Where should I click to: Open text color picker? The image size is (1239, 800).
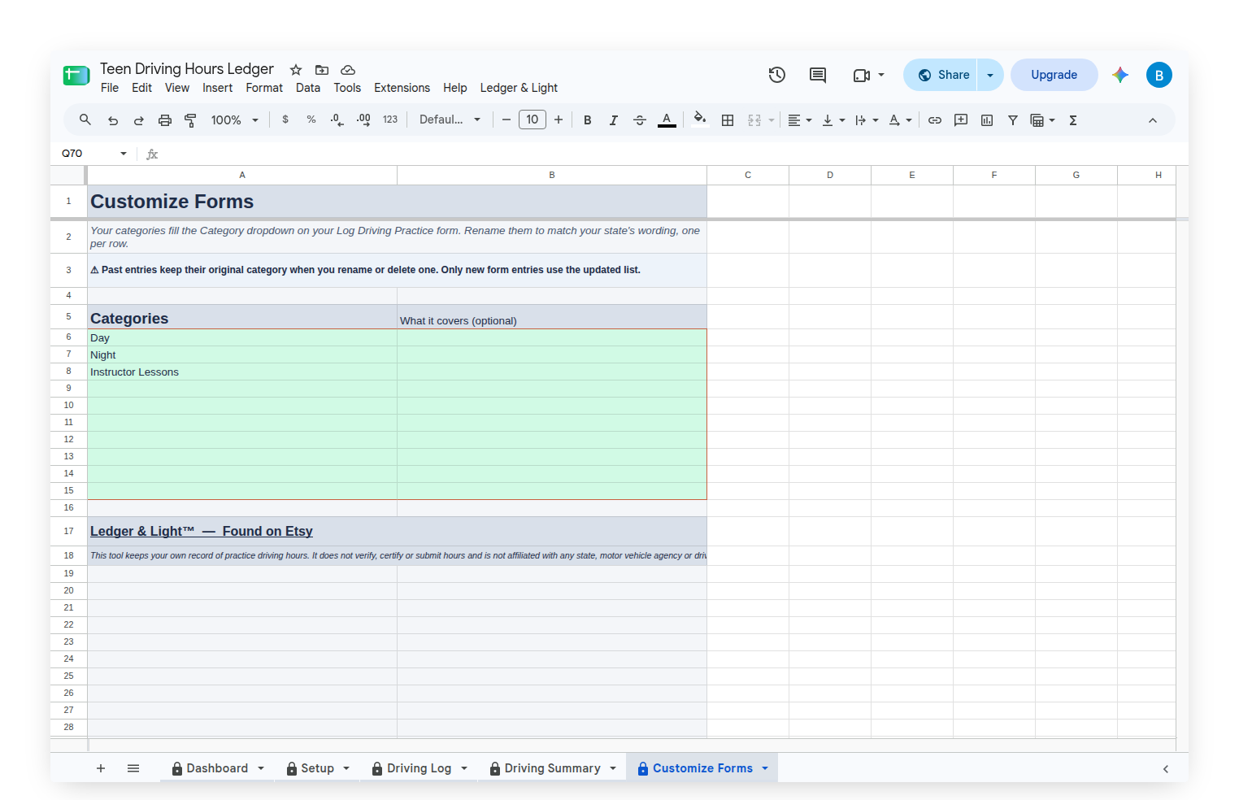point(667,120)
